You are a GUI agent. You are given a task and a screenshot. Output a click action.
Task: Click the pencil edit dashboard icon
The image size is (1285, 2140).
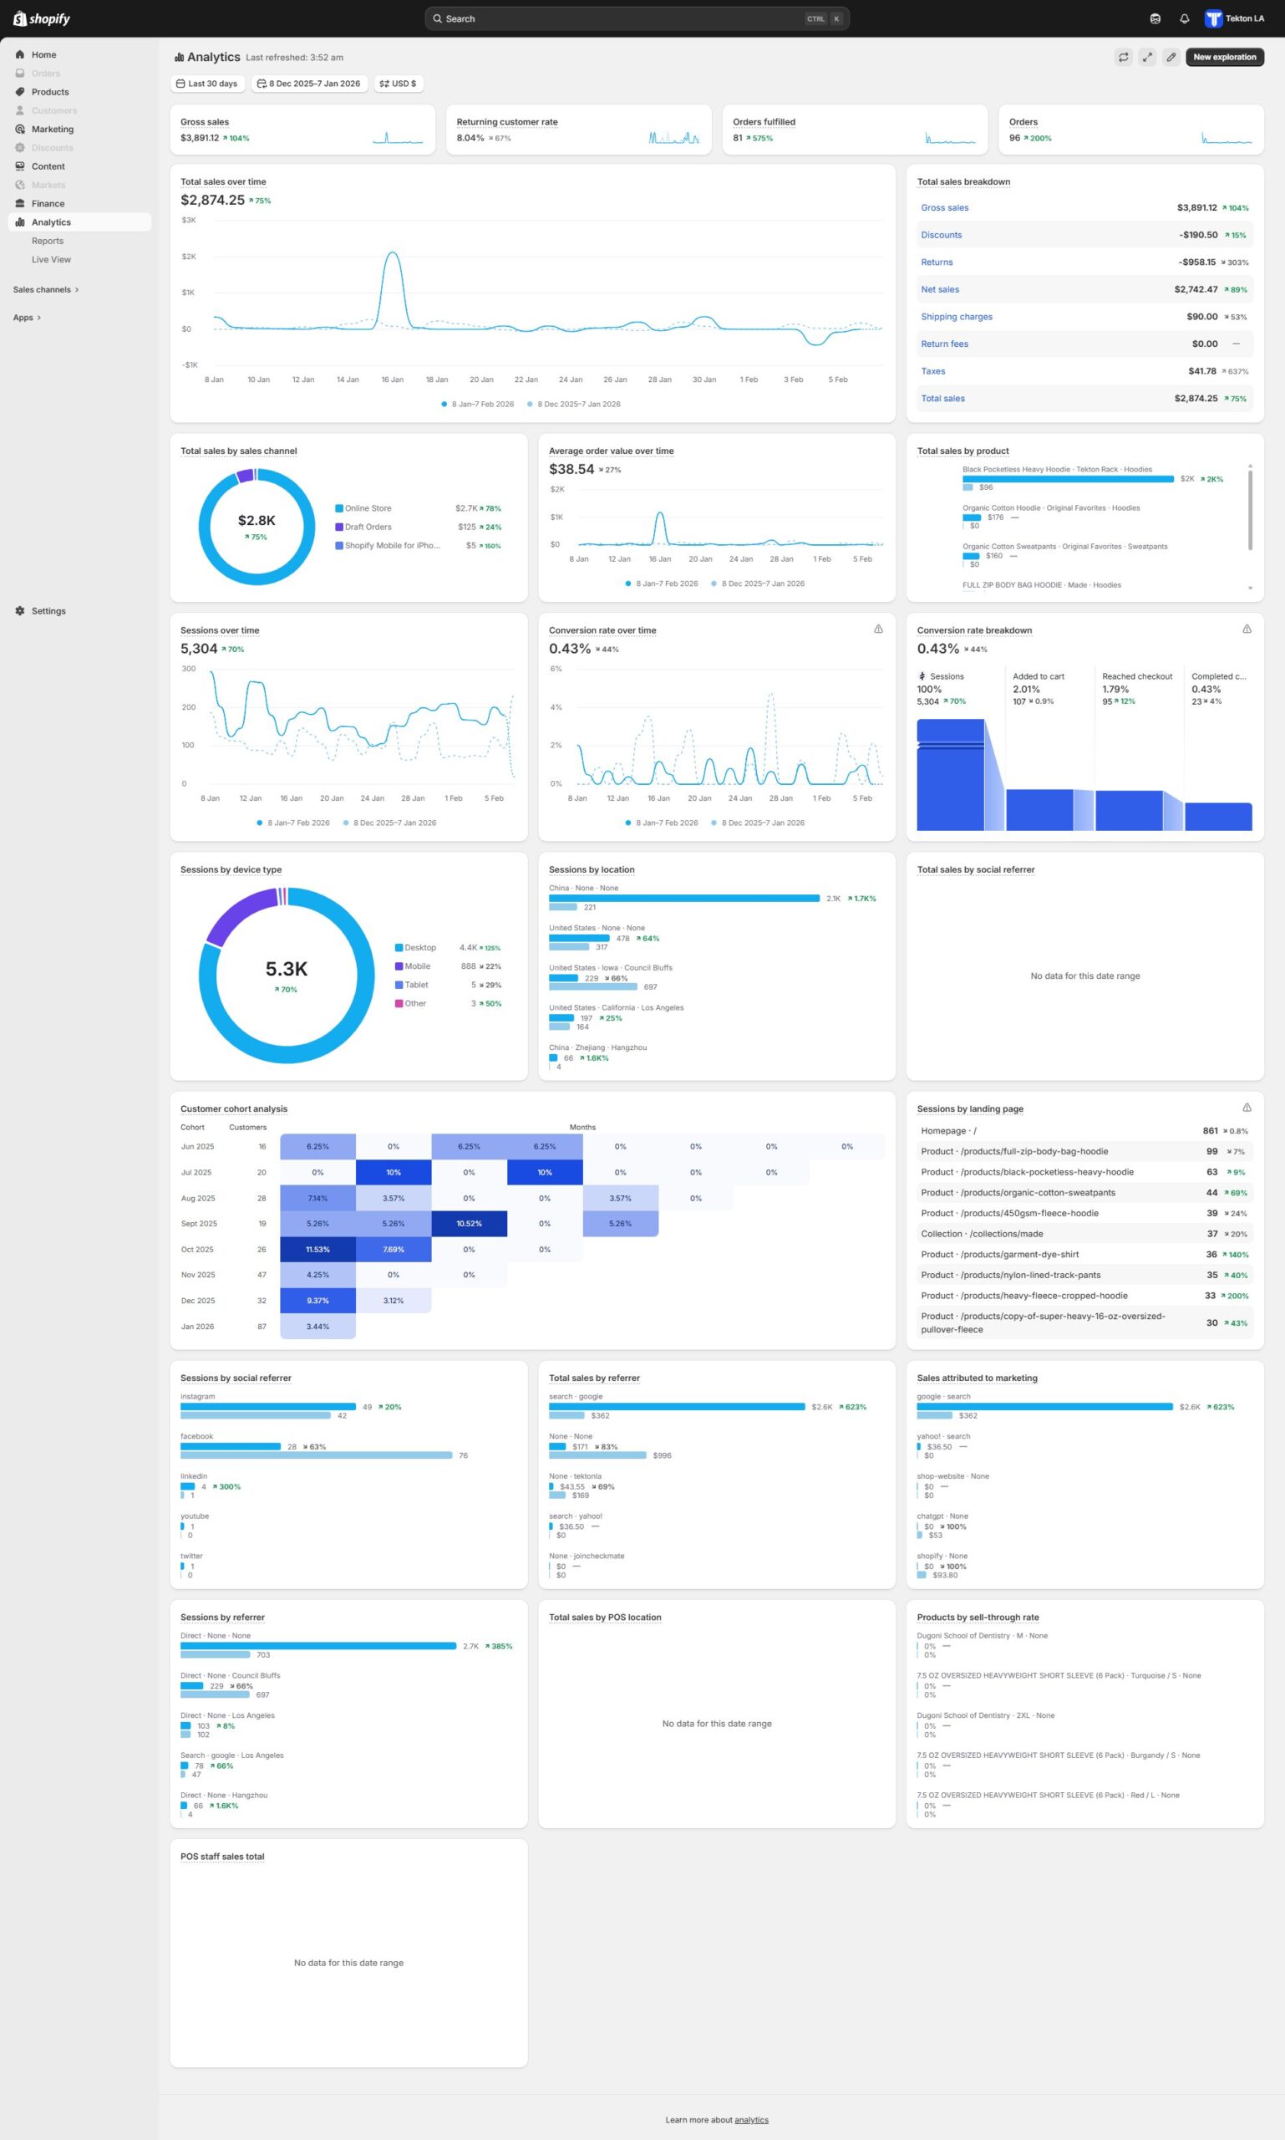pyautogui.click(x=1171, y=57)
